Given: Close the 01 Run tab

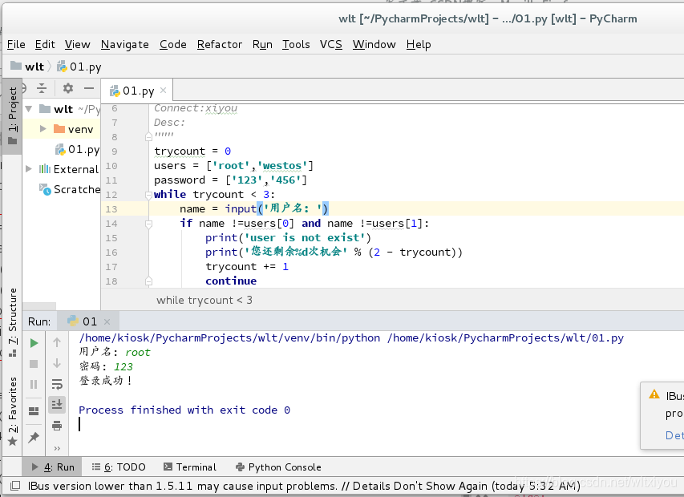Looking at the screenshot, I should click(x=107, y=321).
